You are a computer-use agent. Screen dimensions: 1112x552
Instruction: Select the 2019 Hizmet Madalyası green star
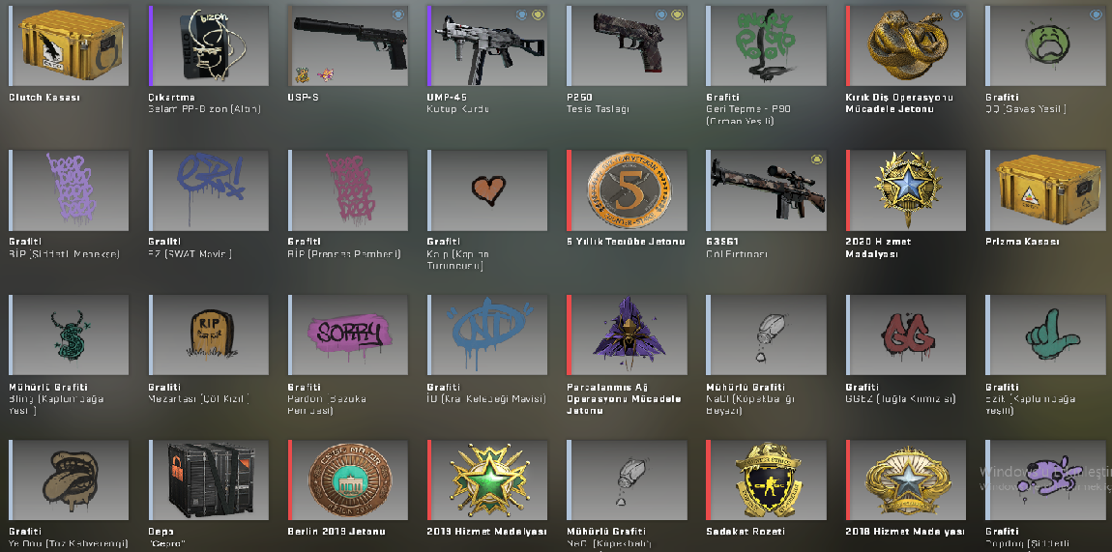click(487, 480)
